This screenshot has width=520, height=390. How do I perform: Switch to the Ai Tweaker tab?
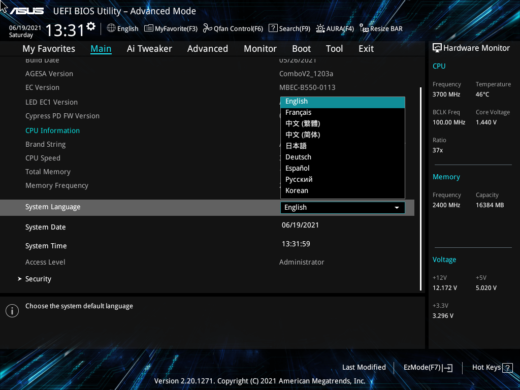[149, 48]
